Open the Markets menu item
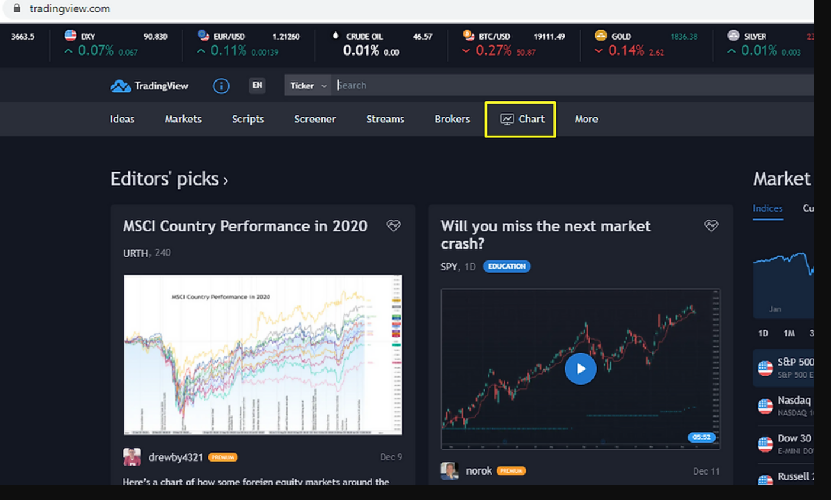 [x=183, y=119]
